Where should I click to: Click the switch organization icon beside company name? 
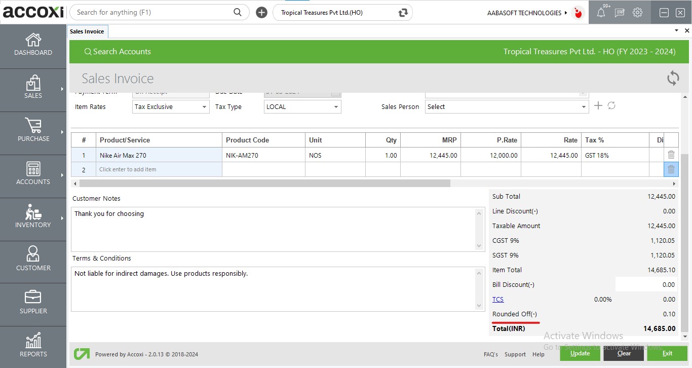tap(403, 13)
